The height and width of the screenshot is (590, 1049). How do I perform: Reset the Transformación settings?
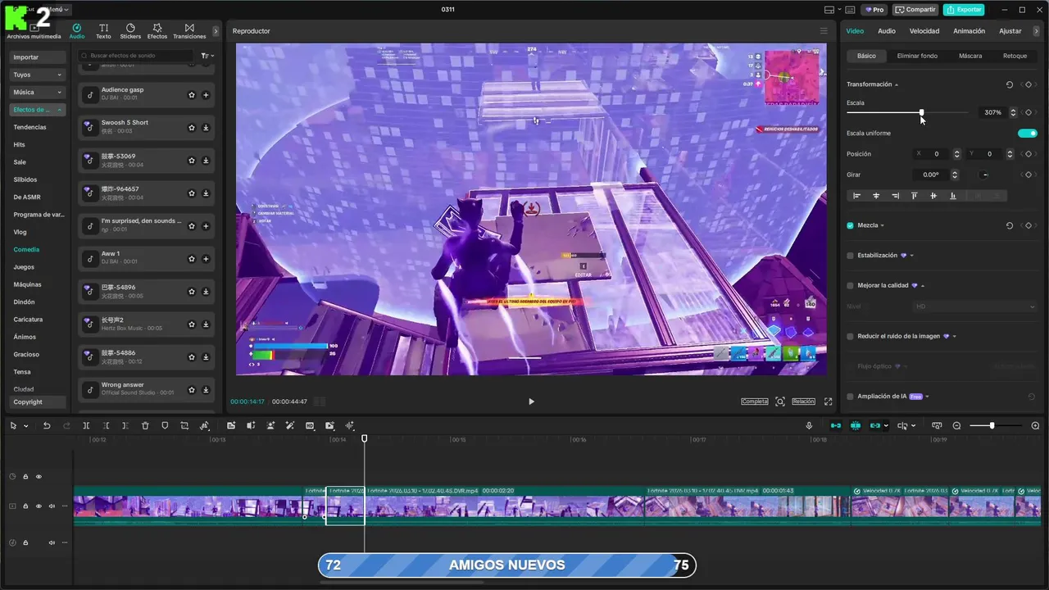point(1010,84)
